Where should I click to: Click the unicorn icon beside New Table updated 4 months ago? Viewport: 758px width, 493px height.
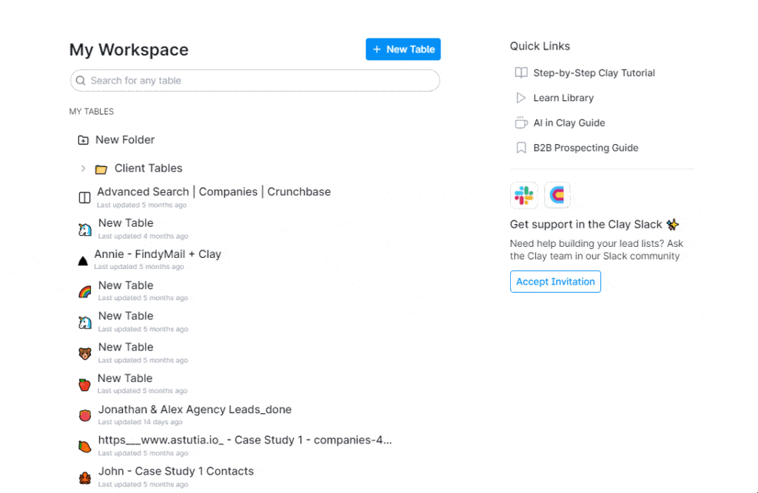coord(84,229)
